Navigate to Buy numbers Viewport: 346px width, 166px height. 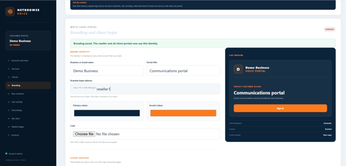click(x=28, y=94)
